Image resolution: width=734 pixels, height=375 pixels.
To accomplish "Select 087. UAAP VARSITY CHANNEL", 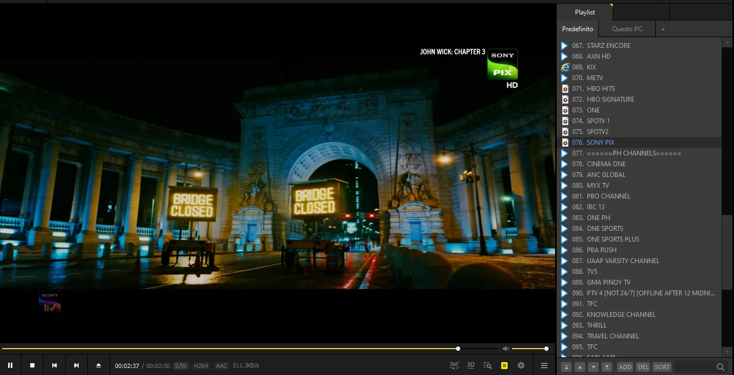I will tap(639, 261).
